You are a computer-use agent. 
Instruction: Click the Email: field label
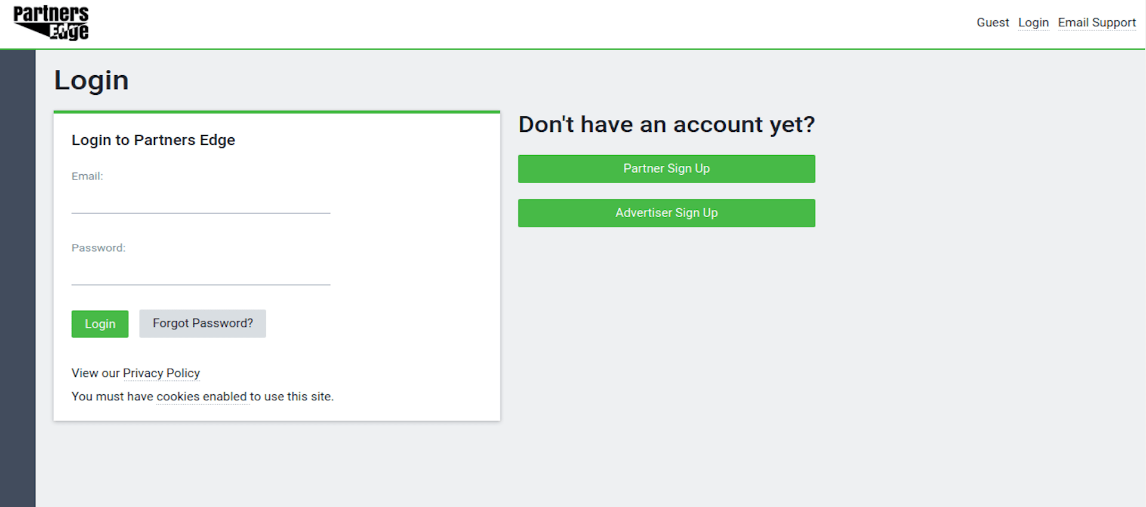click(x=87, y=176)
